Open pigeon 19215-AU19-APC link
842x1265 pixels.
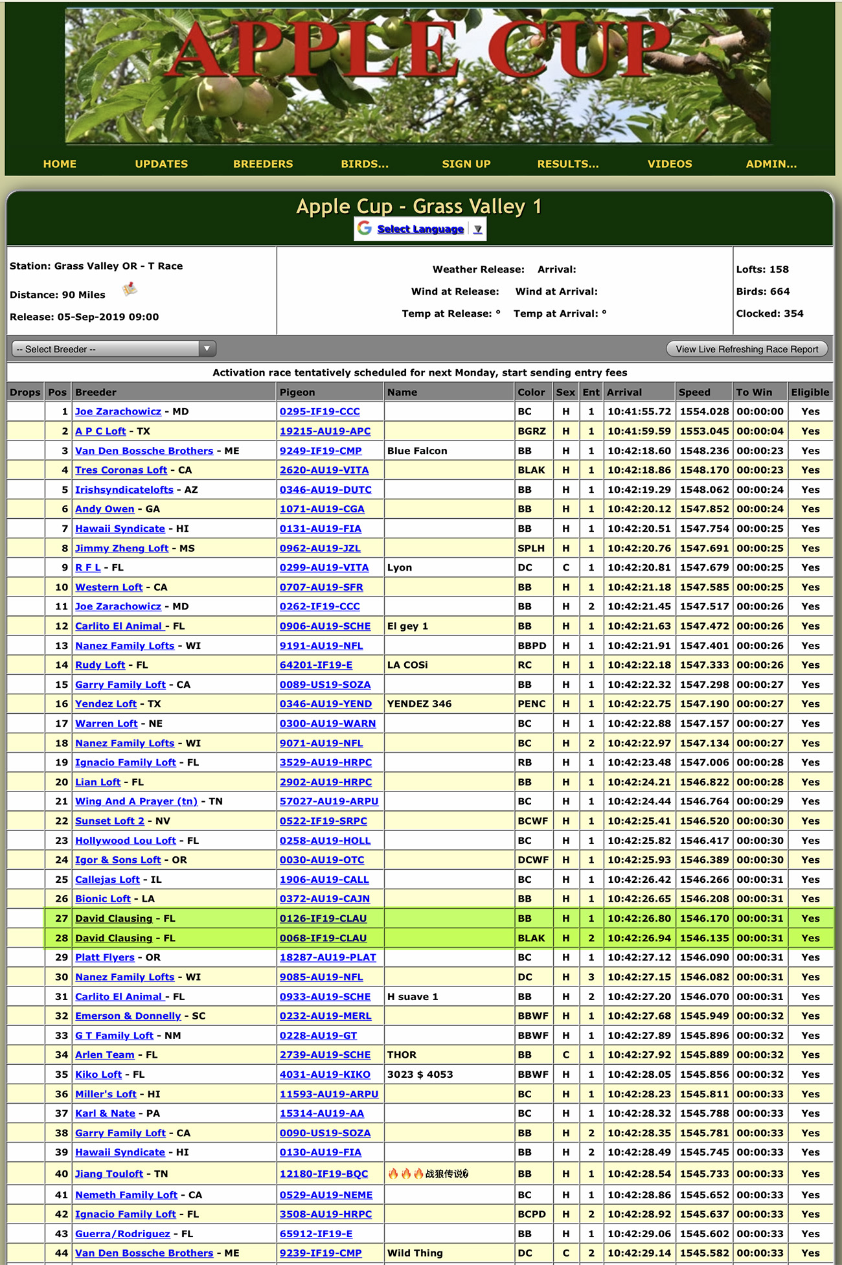(x=325, y=431)
